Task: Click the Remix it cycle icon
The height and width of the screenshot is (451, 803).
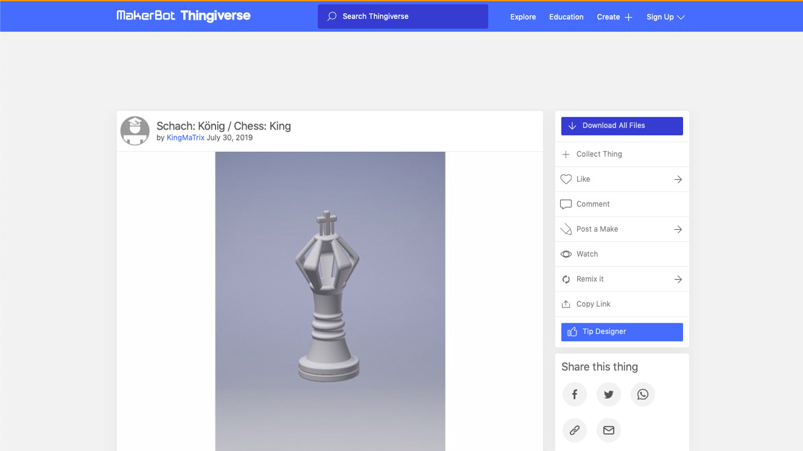Action: click(566, 279)
